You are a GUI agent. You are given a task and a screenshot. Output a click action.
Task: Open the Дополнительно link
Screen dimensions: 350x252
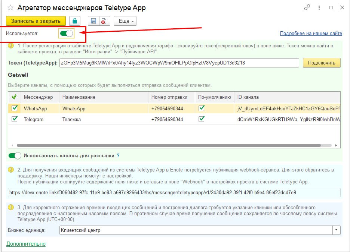tap(26, 244)
